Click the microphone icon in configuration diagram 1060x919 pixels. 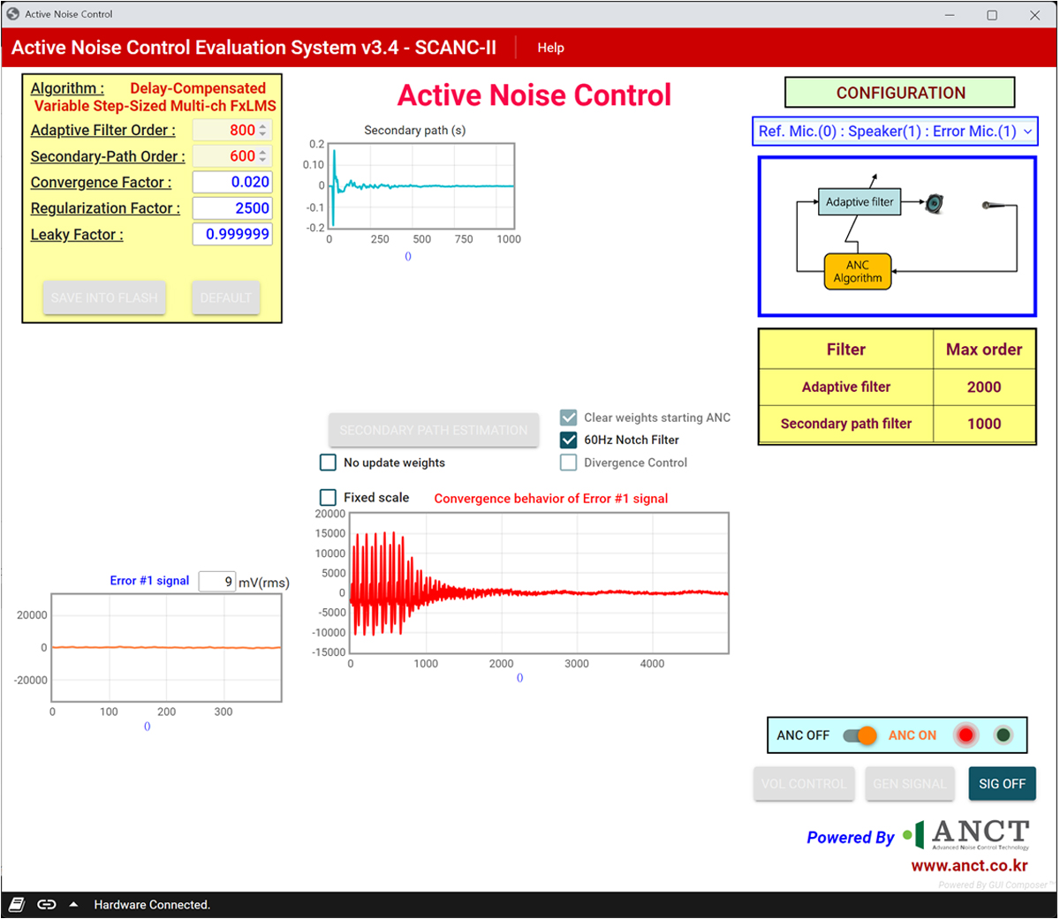tap(994, 205)
